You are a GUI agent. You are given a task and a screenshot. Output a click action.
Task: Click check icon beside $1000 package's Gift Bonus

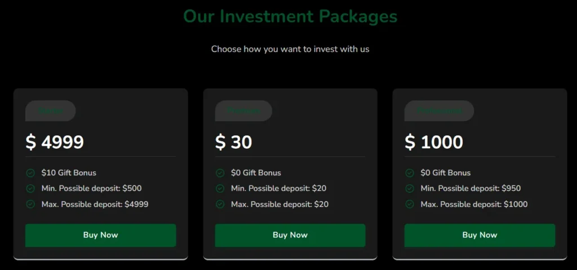click(x=410, y=173)
